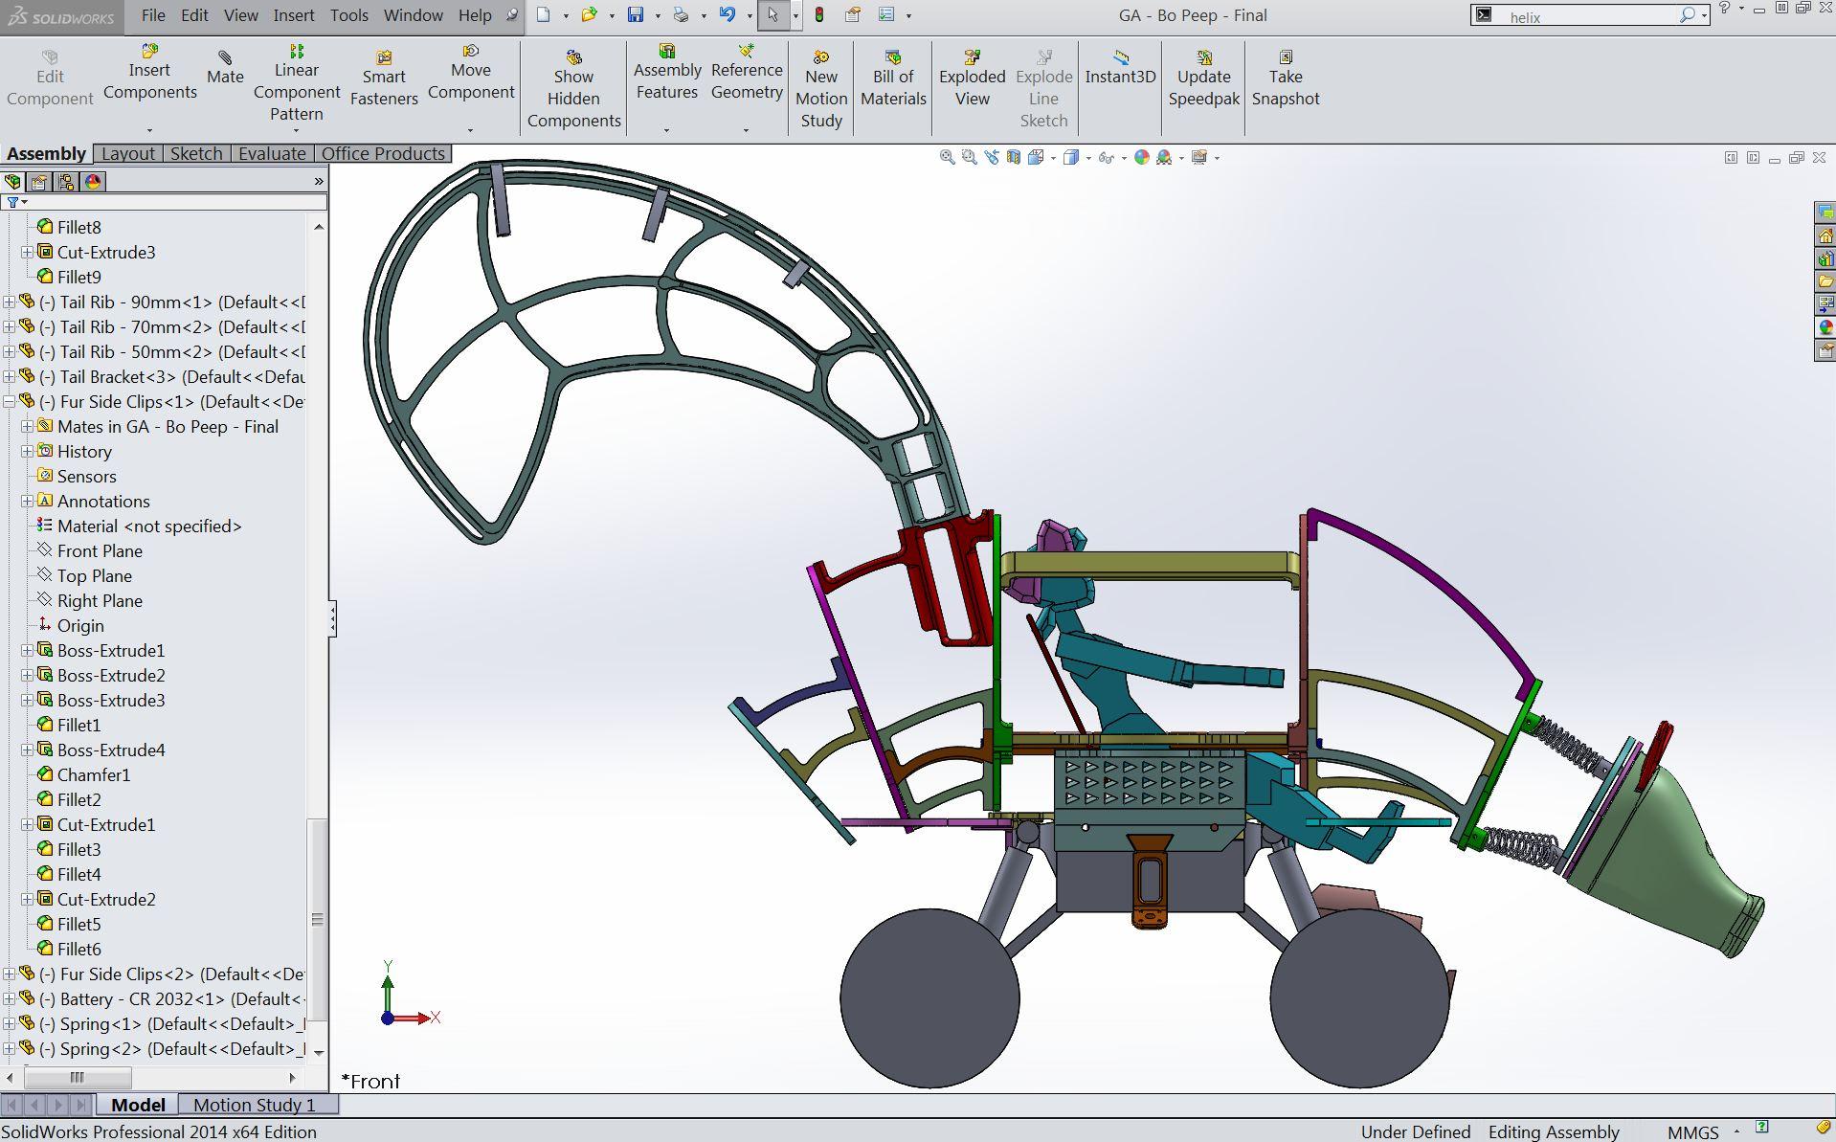The width and height of the screenshot is (1836, 1142).
Task: Open the FeatureManager design tree tab
Action: 12,182
